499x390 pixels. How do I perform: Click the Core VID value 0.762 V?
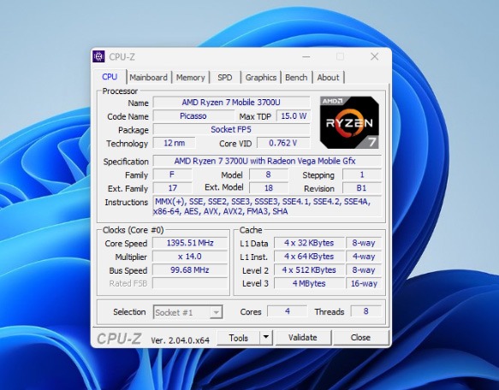point(283,143)
